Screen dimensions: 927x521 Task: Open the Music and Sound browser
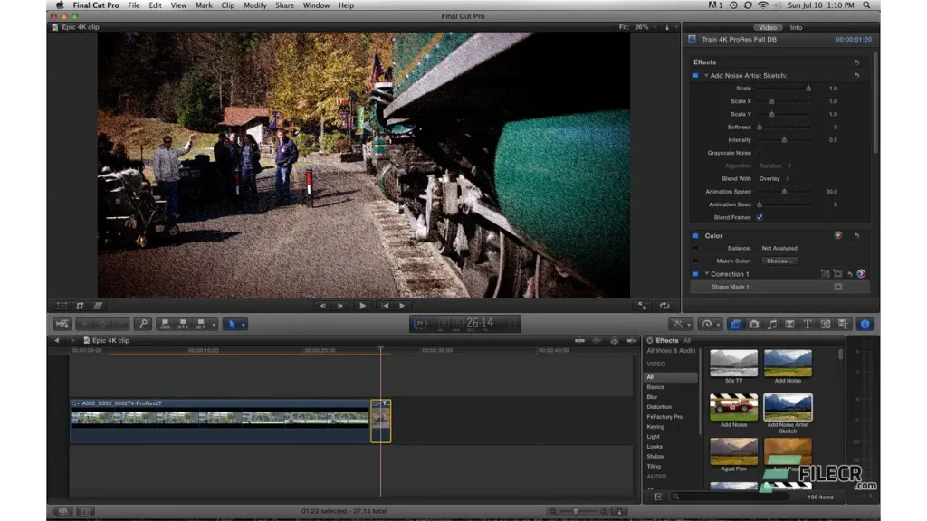point(772,324)
